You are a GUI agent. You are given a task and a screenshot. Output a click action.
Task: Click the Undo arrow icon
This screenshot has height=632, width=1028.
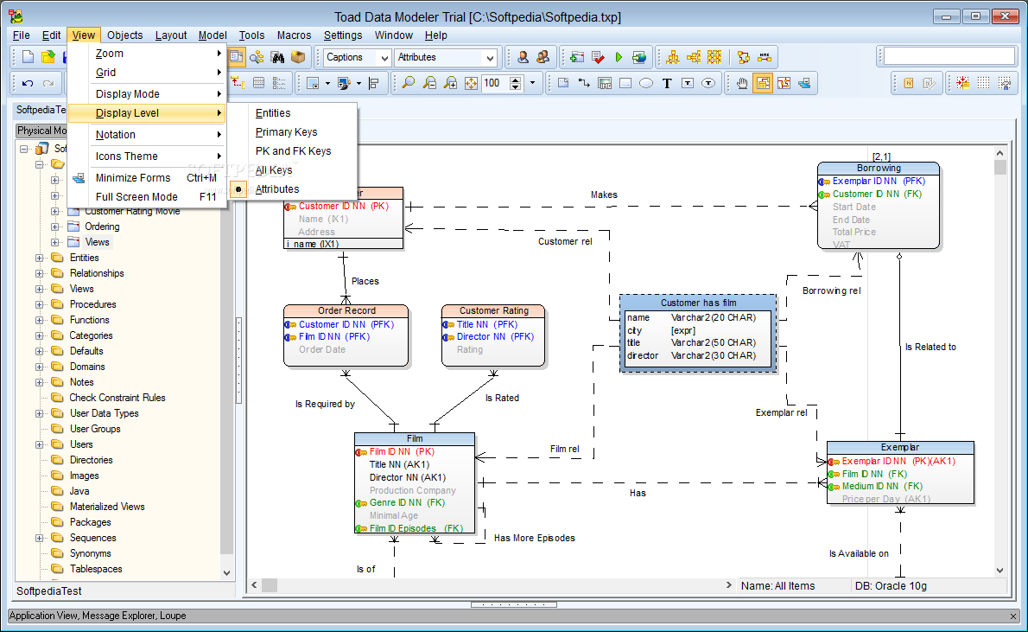click(x=28, y=83)
